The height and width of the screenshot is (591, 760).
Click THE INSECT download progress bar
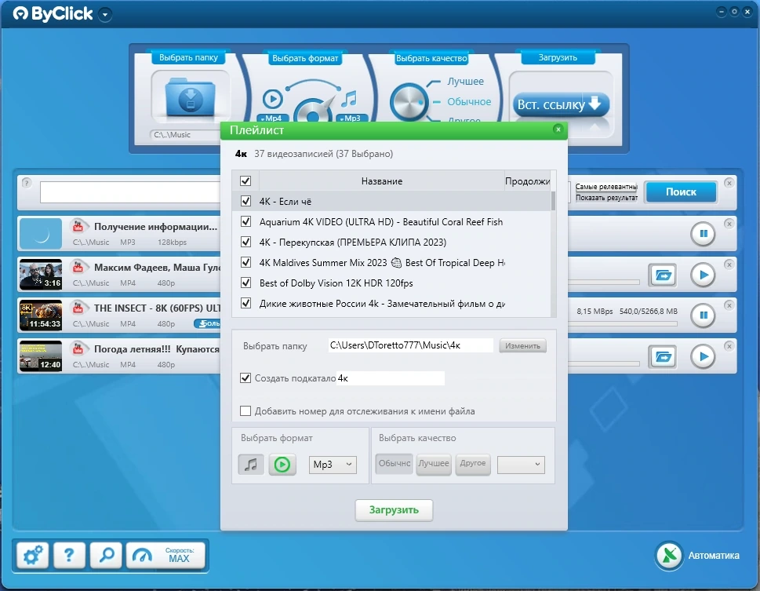622,323
